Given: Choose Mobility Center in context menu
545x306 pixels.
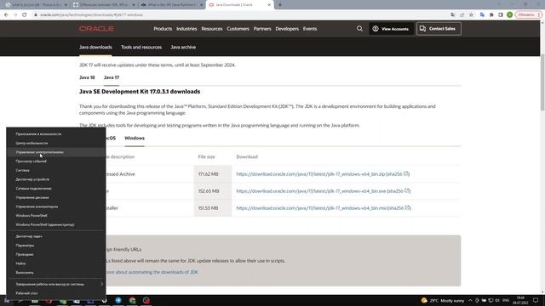Looking at the screenshot, I should pos(55,143).
